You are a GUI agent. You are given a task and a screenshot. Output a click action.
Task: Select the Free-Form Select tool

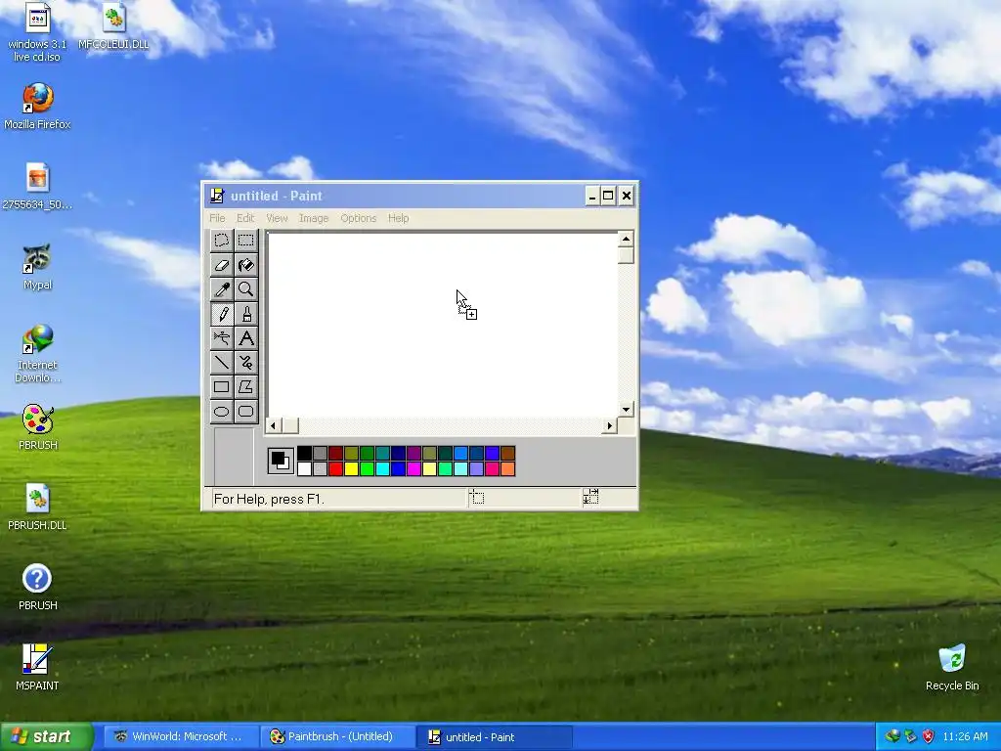(222, 241)
